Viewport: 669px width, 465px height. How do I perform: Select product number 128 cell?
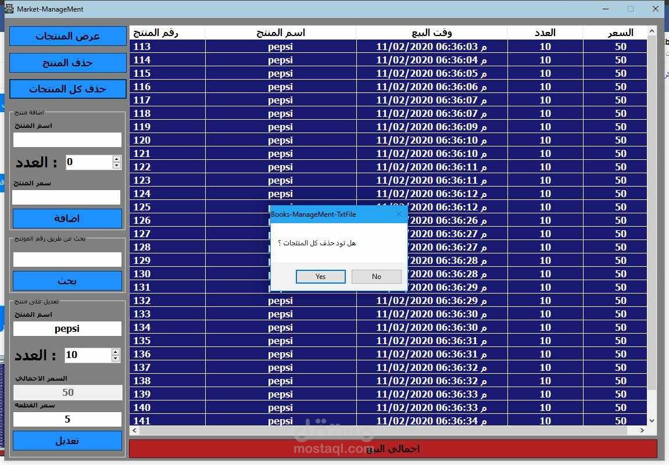[167, 247]
